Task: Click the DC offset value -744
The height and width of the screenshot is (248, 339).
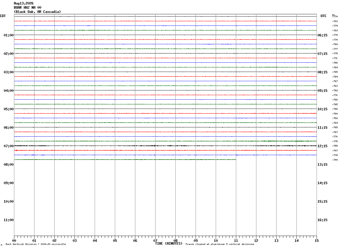Action: [x=335, y=160]
